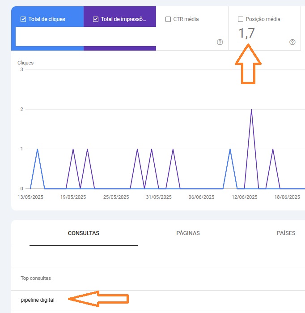
Task: Click the Top consultas column header
Action: 36,278
